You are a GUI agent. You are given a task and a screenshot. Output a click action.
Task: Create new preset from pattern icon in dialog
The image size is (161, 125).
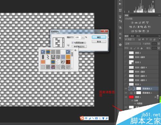tap(68, 45)
